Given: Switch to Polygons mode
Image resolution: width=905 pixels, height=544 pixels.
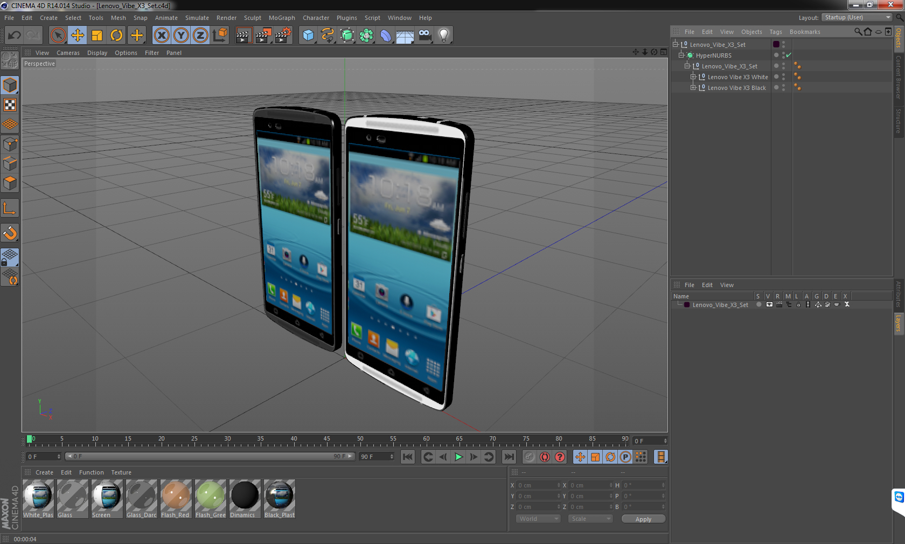Looking at the screenshot, I should [10, 183].
